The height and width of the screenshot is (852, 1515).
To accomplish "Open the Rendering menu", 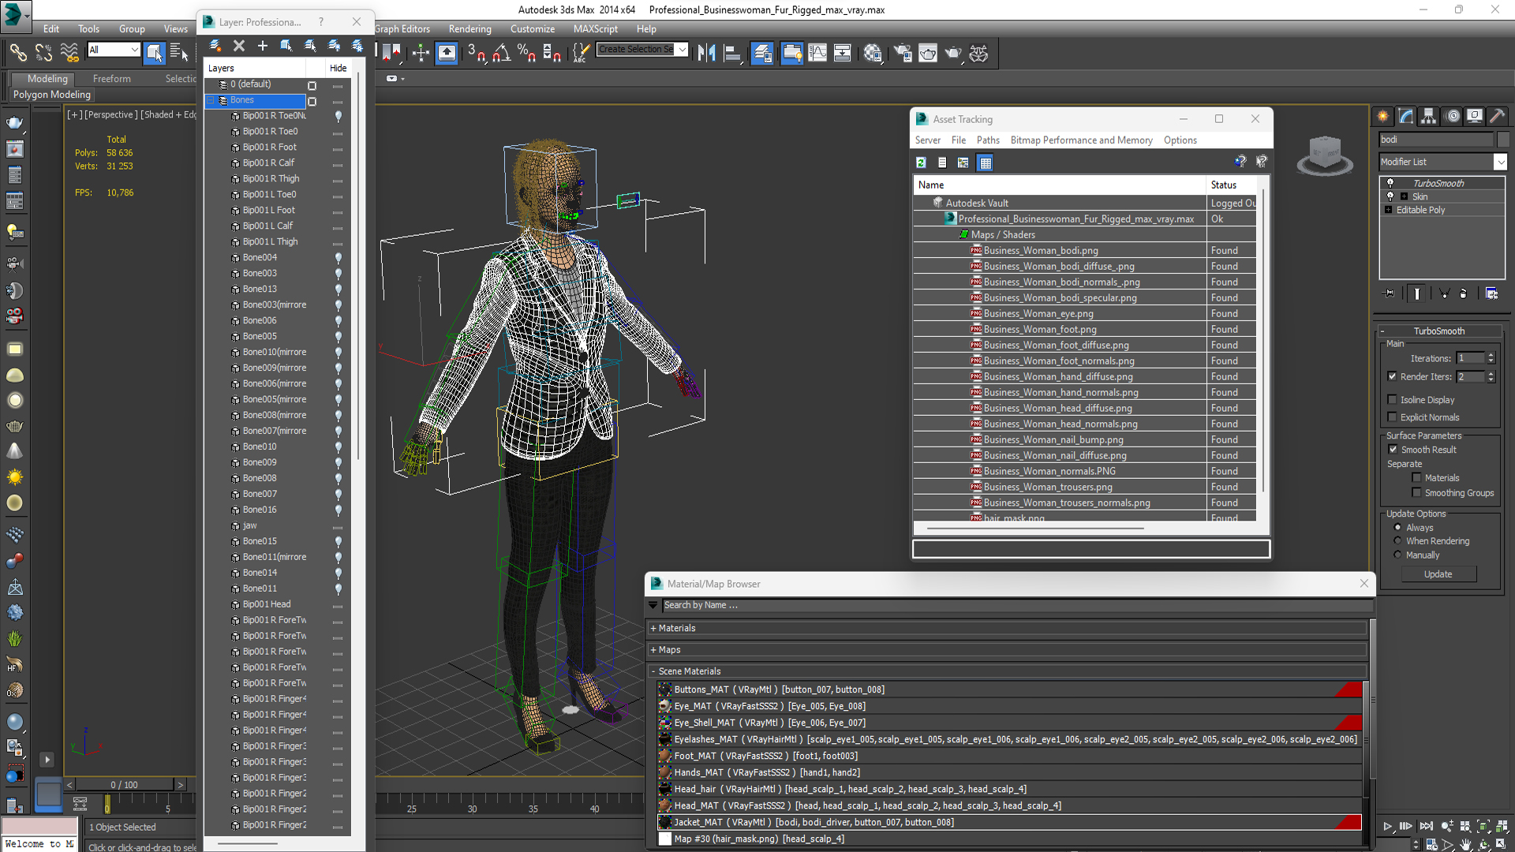I will tap(469, 28).
